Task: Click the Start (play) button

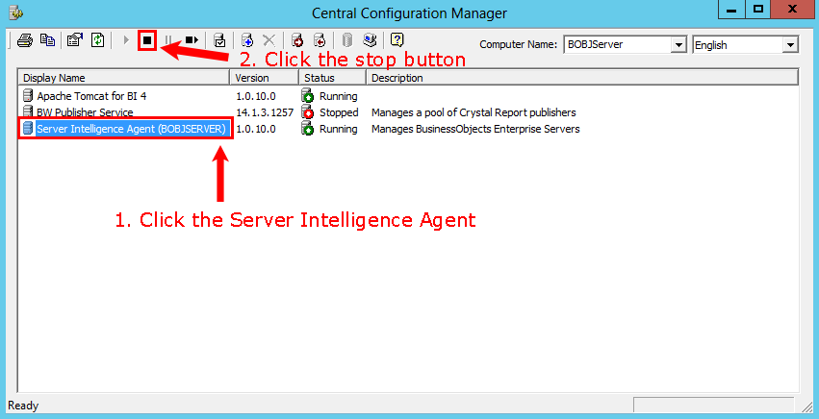Action: tap(126, 40)
